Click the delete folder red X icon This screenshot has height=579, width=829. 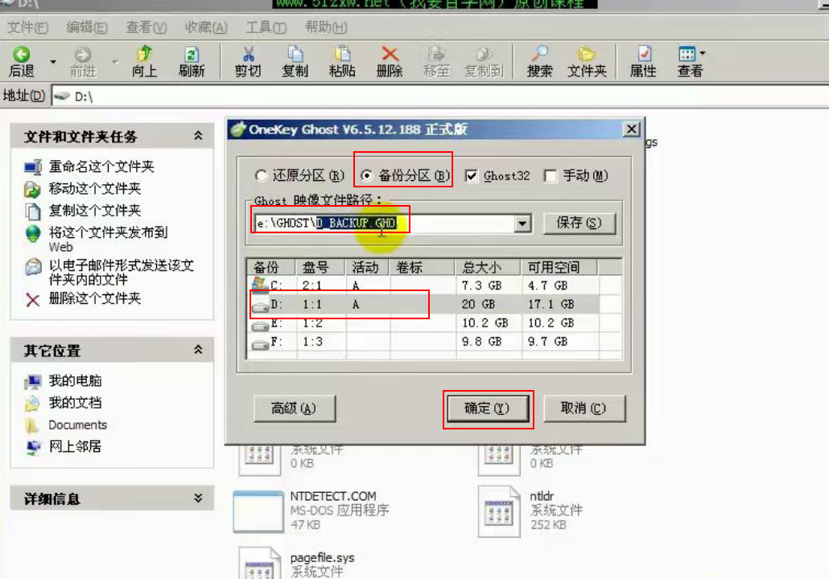pyautogui.click(x=33, y=299)
